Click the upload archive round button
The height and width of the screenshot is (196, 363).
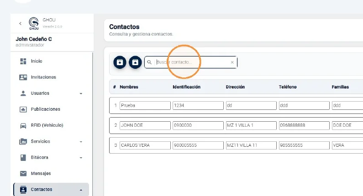pos(135,62)
